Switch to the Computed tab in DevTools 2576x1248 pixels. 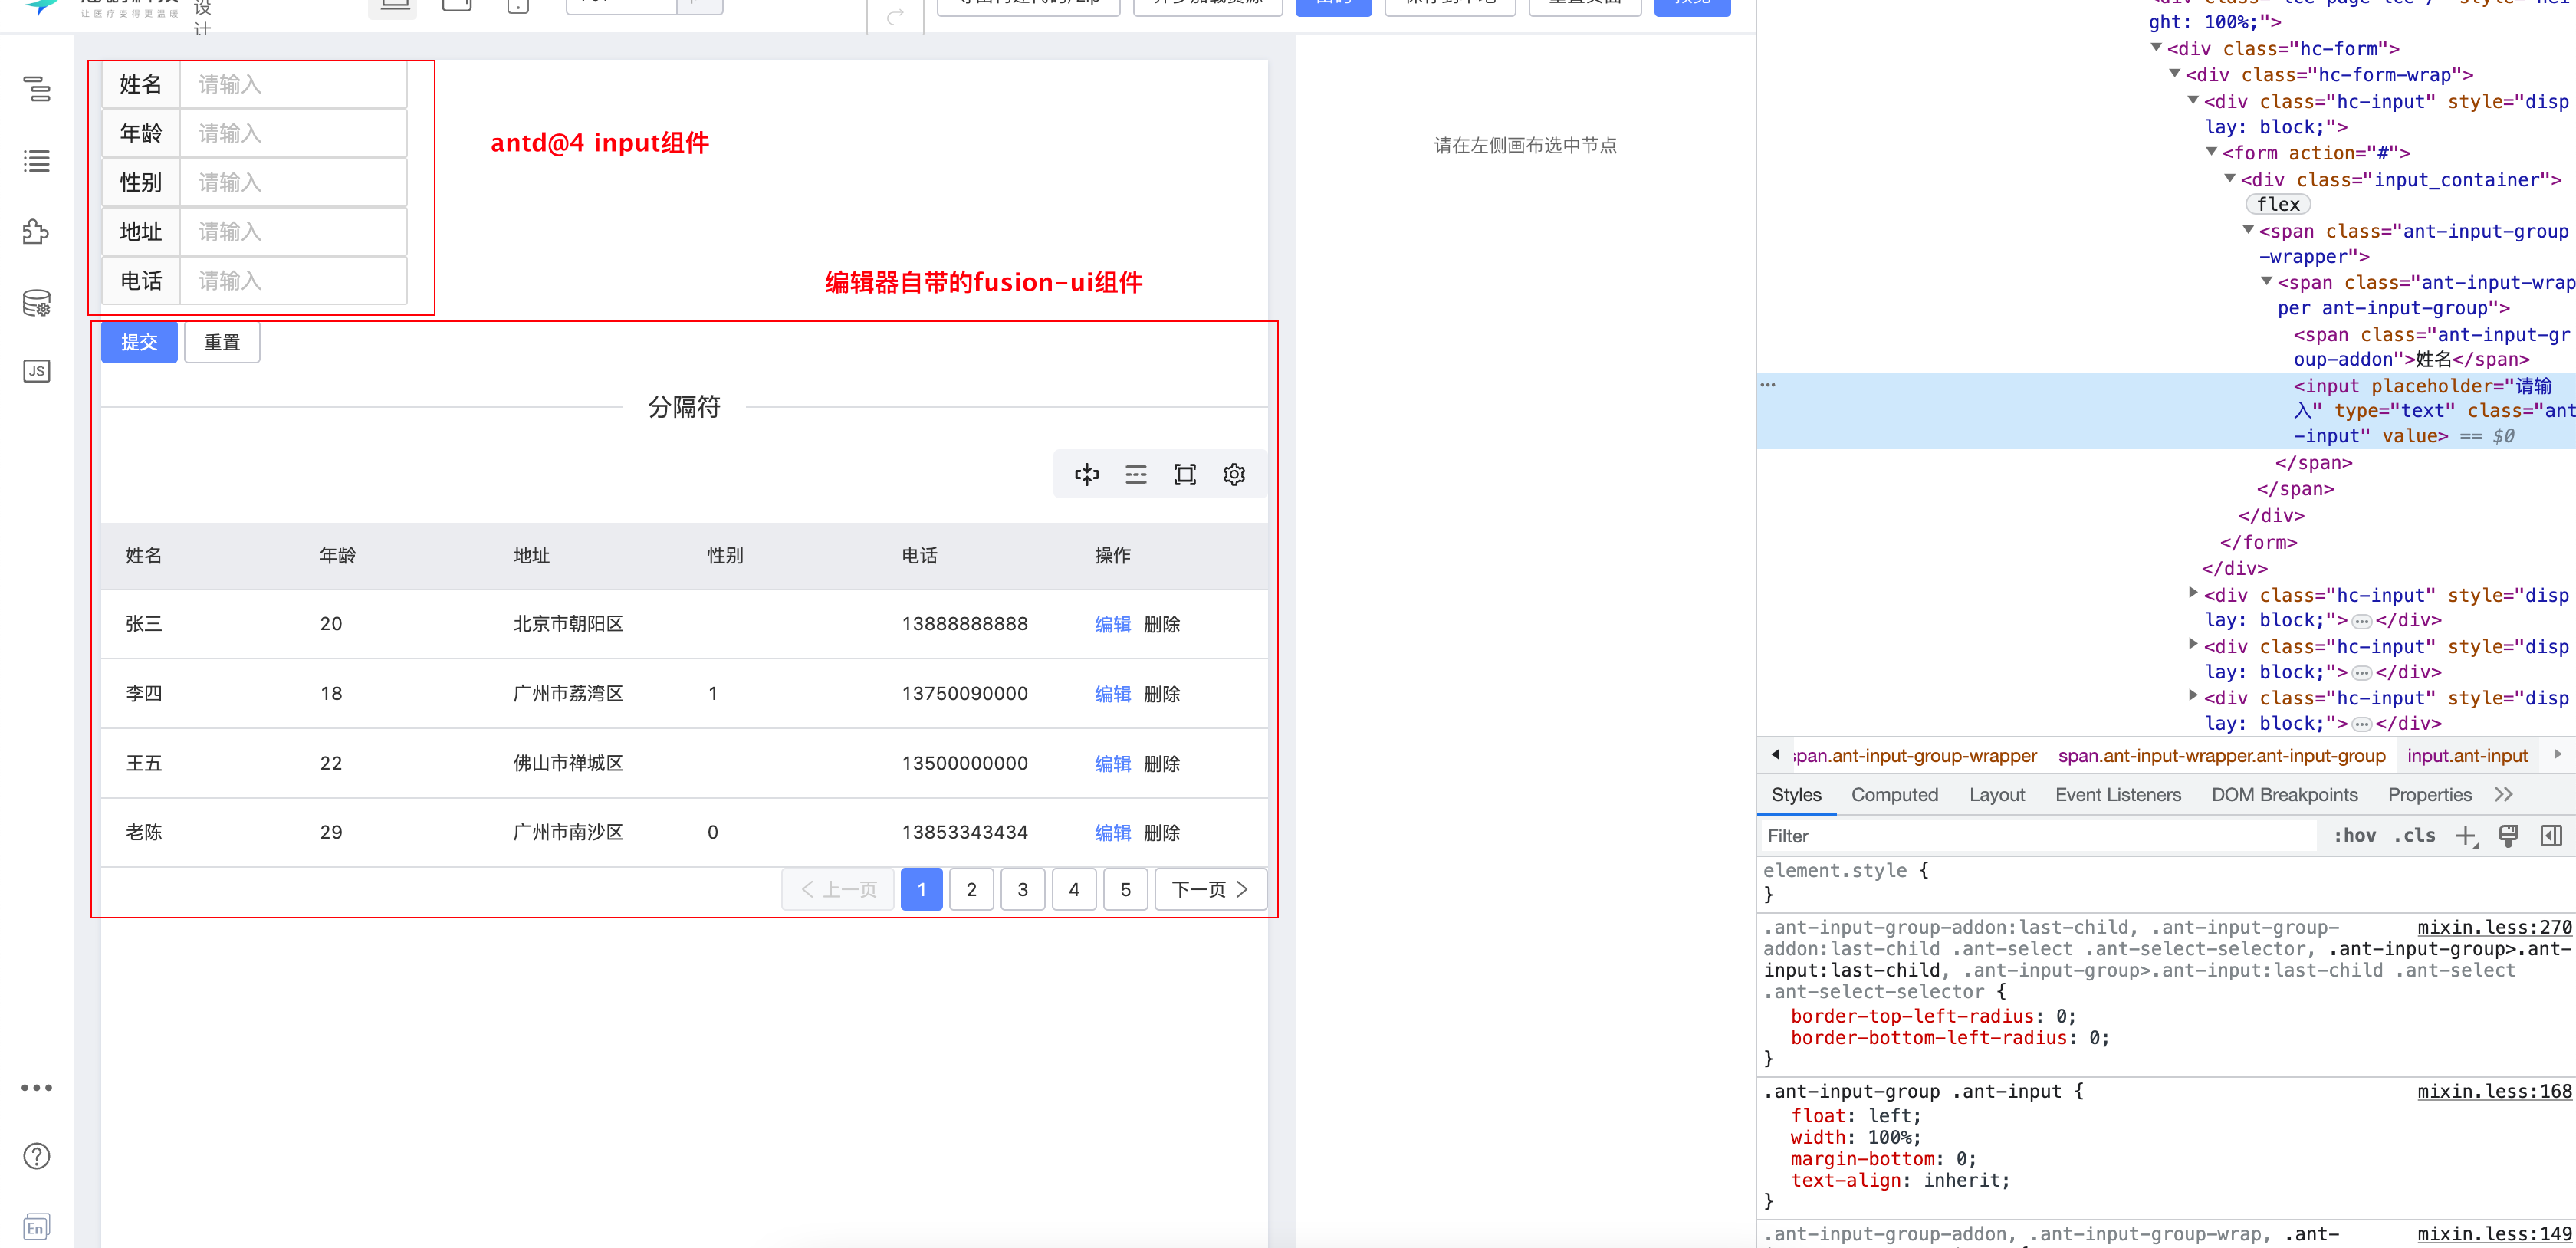click(1895, 794)
